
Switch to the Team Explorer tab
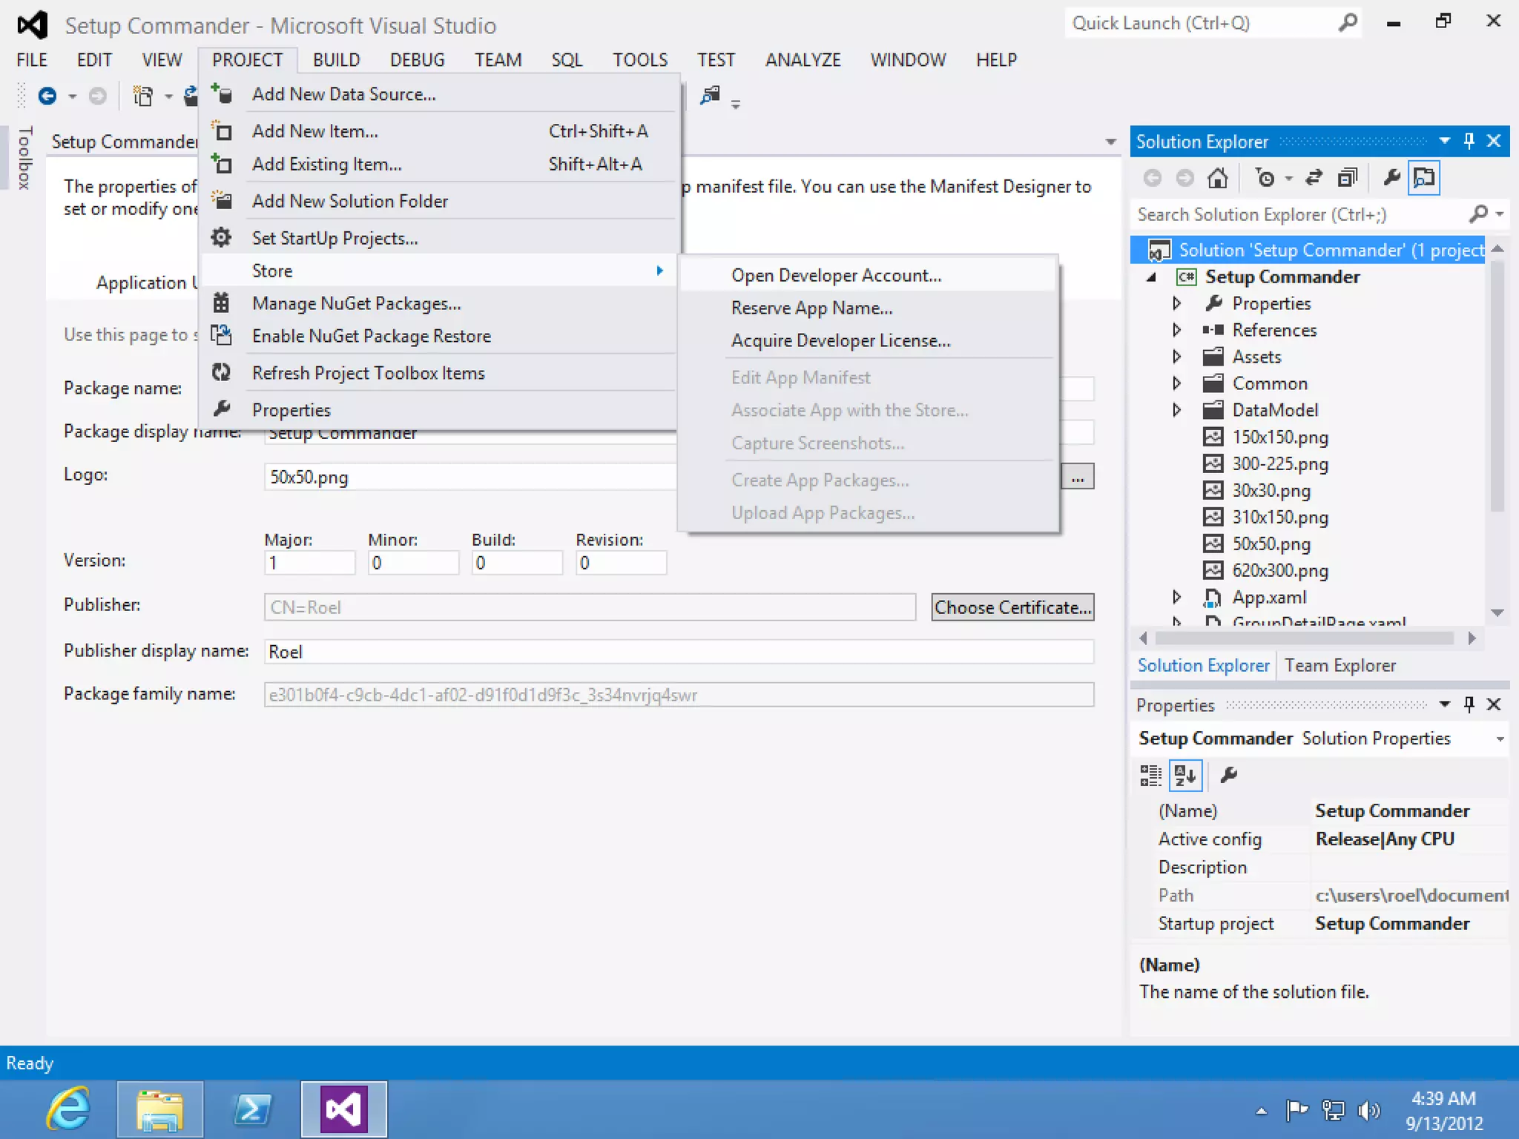[x=1340, y=665]
